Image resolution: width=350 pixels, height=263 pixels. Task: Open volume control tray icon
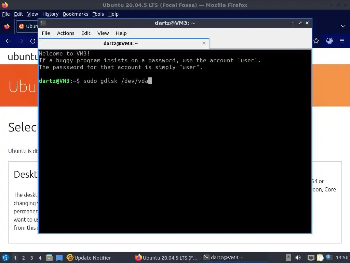click(298, 258)
